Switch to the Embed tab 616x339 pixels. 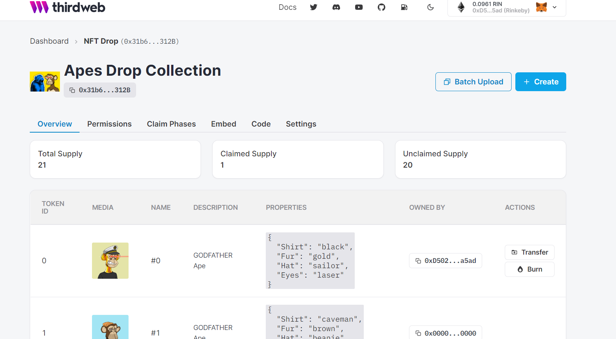tap(224, 124)
